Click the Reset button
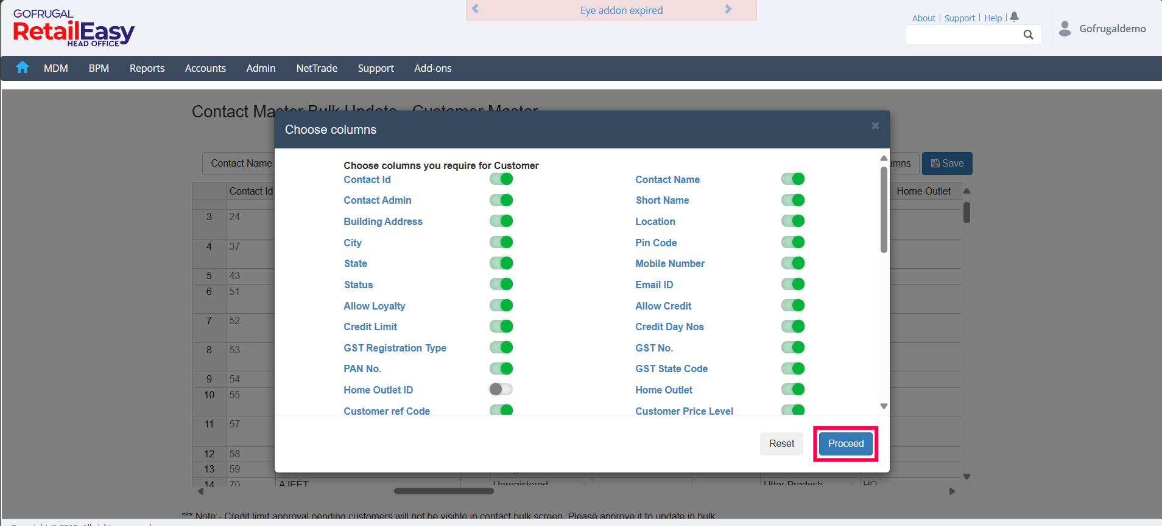The width and height of the screenshot is (1162, 526). (x=781, y=443)
